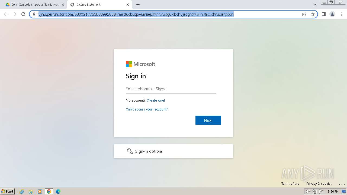Image resolution: width=347 pixels, height=195 pixels.
Task: Open the Chrome profile avatar
Action: click(332, 14)
